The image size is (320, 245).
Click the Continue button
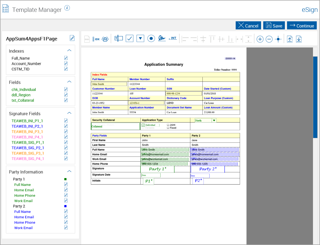point(302,25)
